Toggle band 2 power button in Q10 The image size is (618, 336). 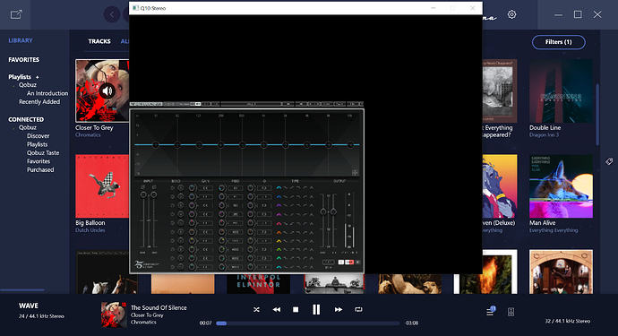[x=172, y=197]
